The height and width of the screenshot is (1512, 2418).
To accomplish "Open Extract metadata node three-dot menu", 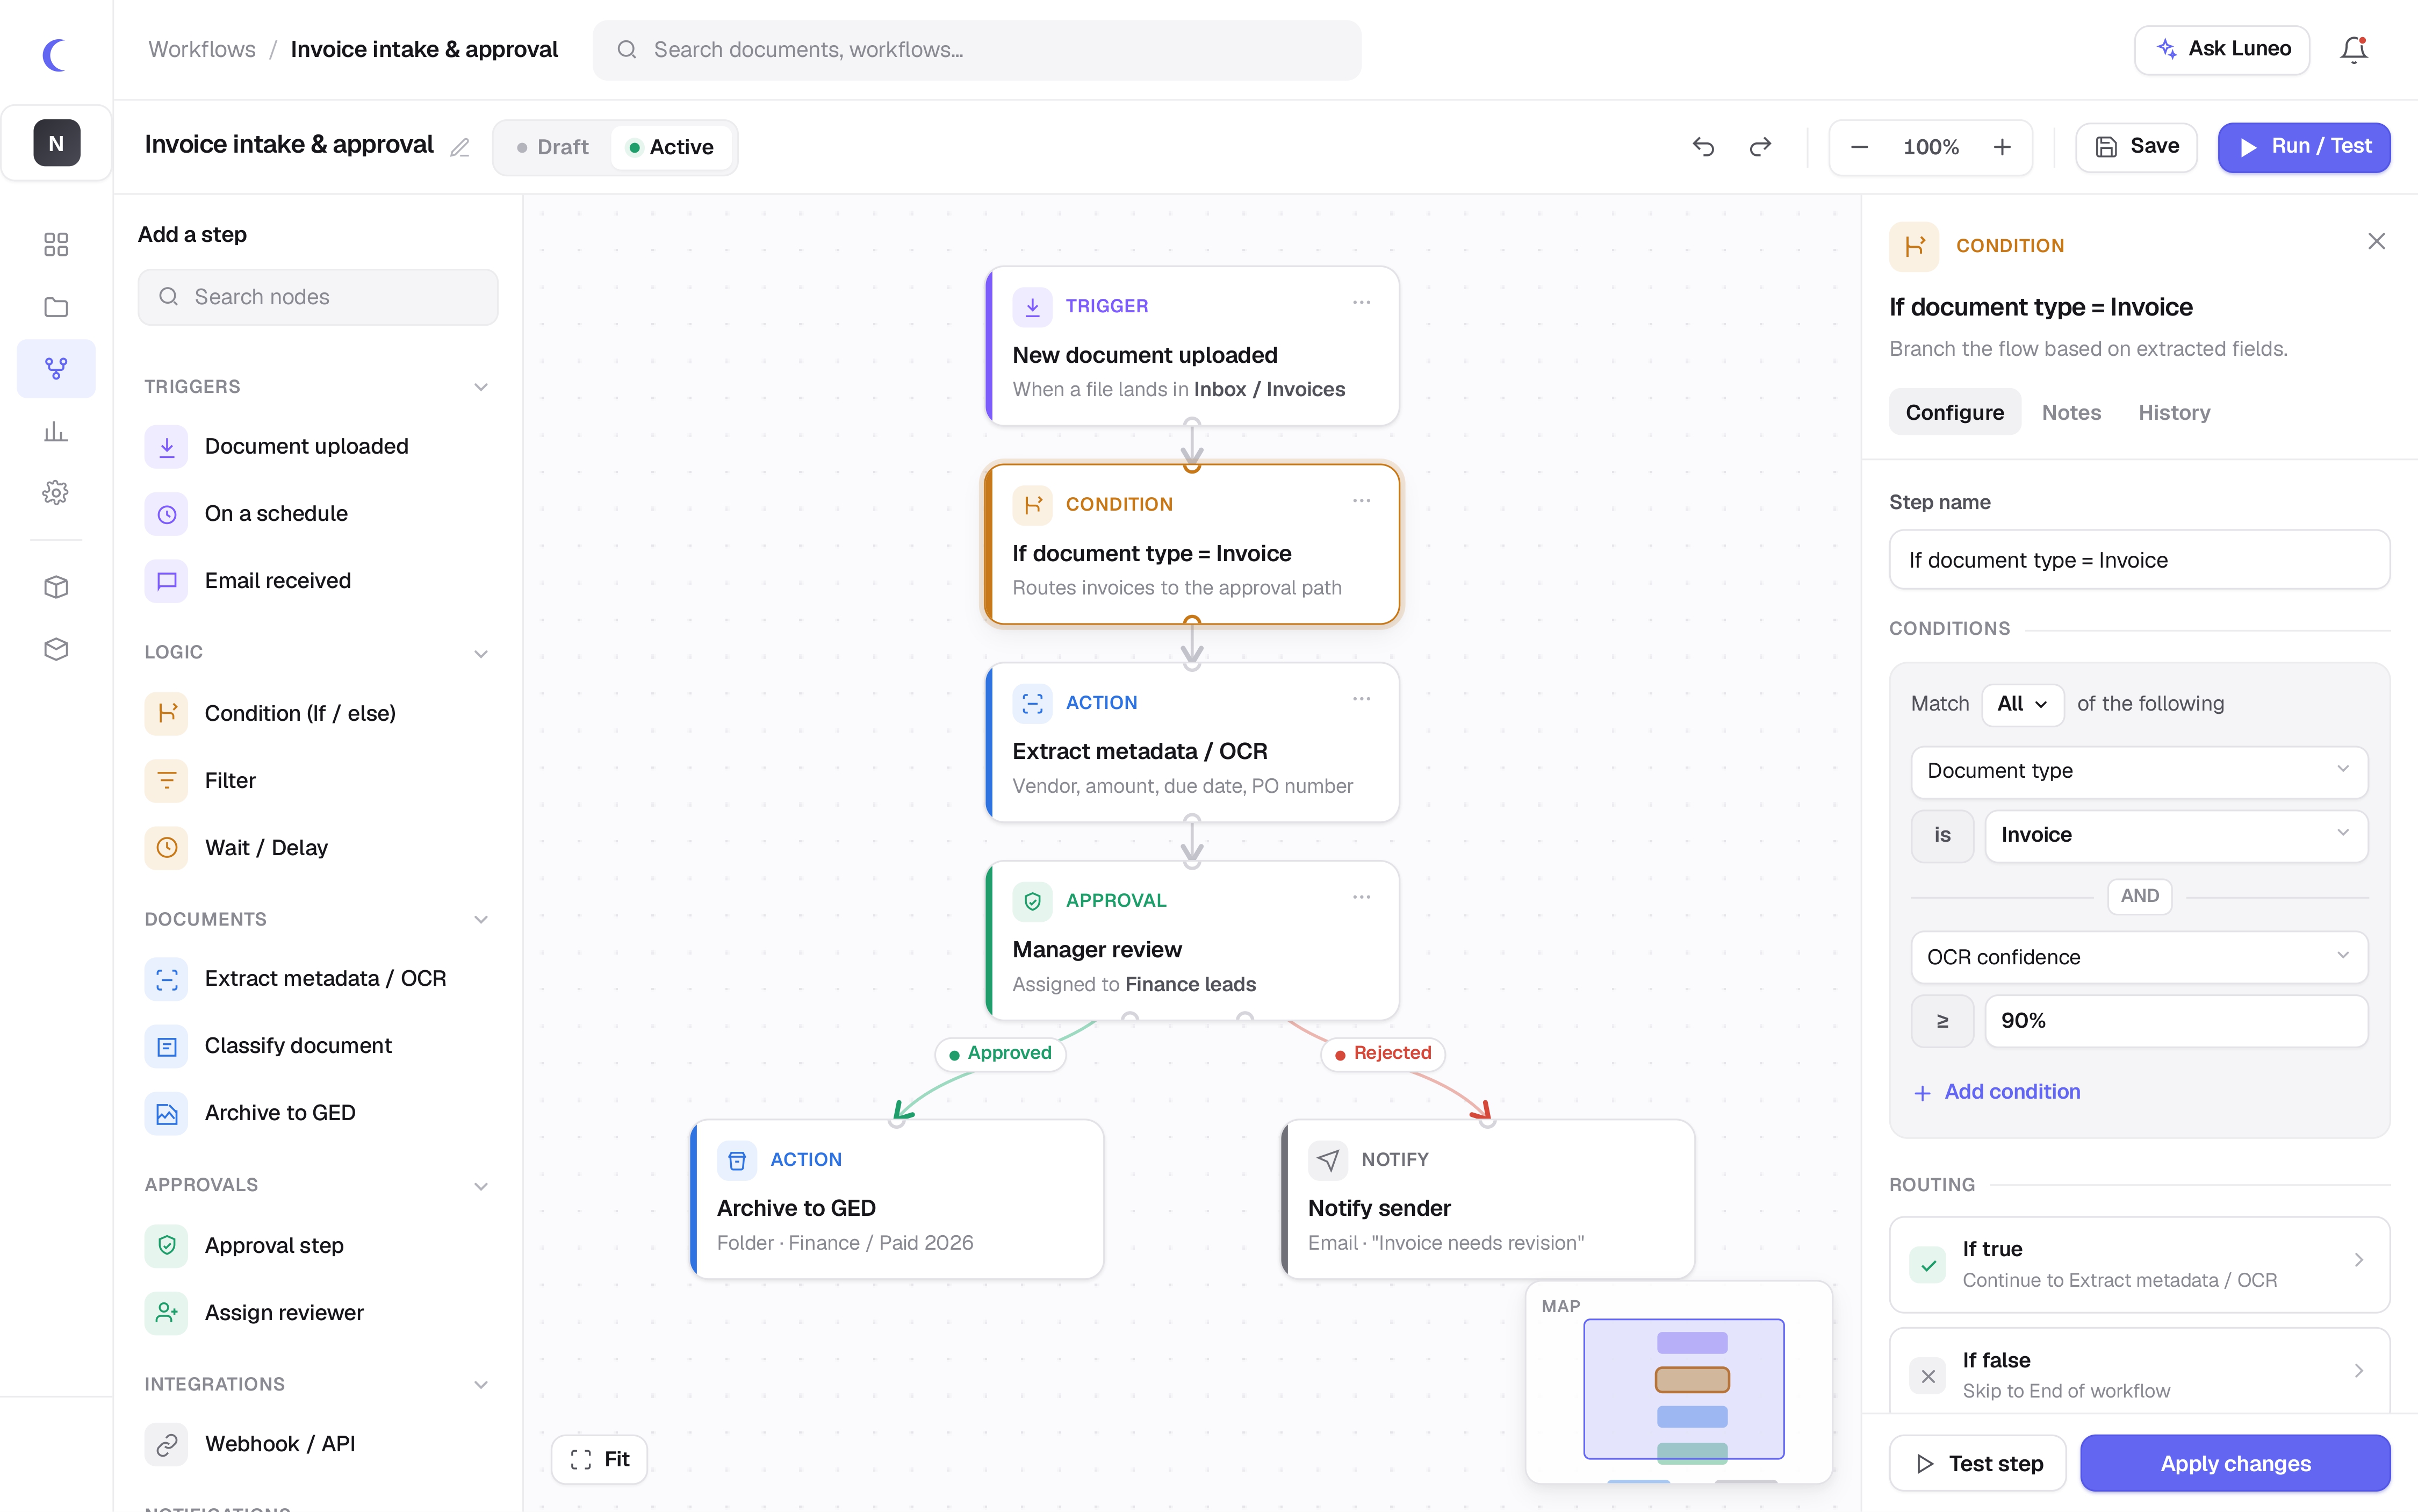I will pyautogui.click(x=1362, y=699).
